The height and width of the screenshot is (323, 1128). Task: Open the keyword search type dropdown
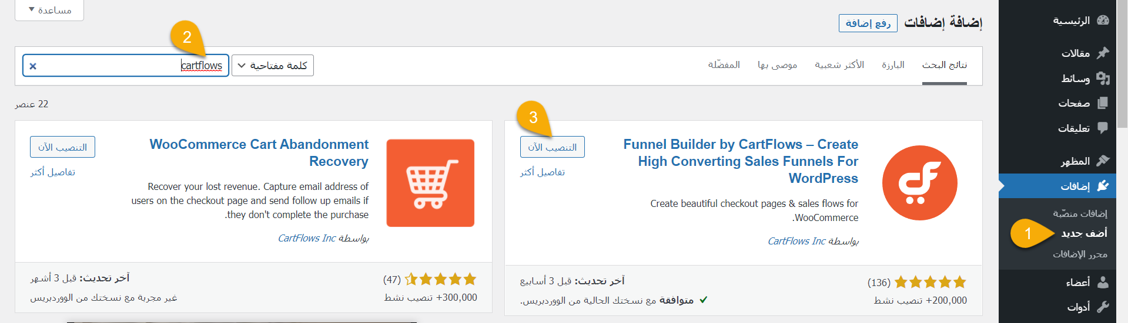point(273,66)
